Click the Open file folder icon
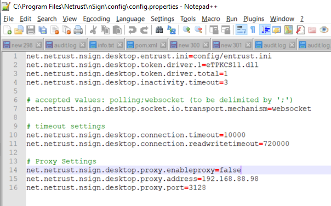 click(x=19, y=30)
